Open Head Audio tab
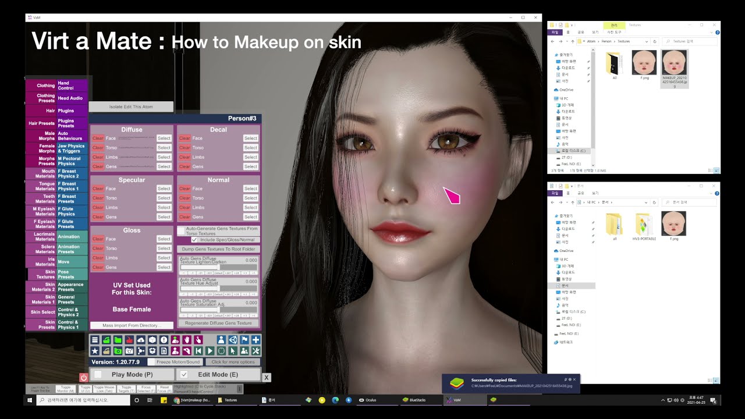 72,98
